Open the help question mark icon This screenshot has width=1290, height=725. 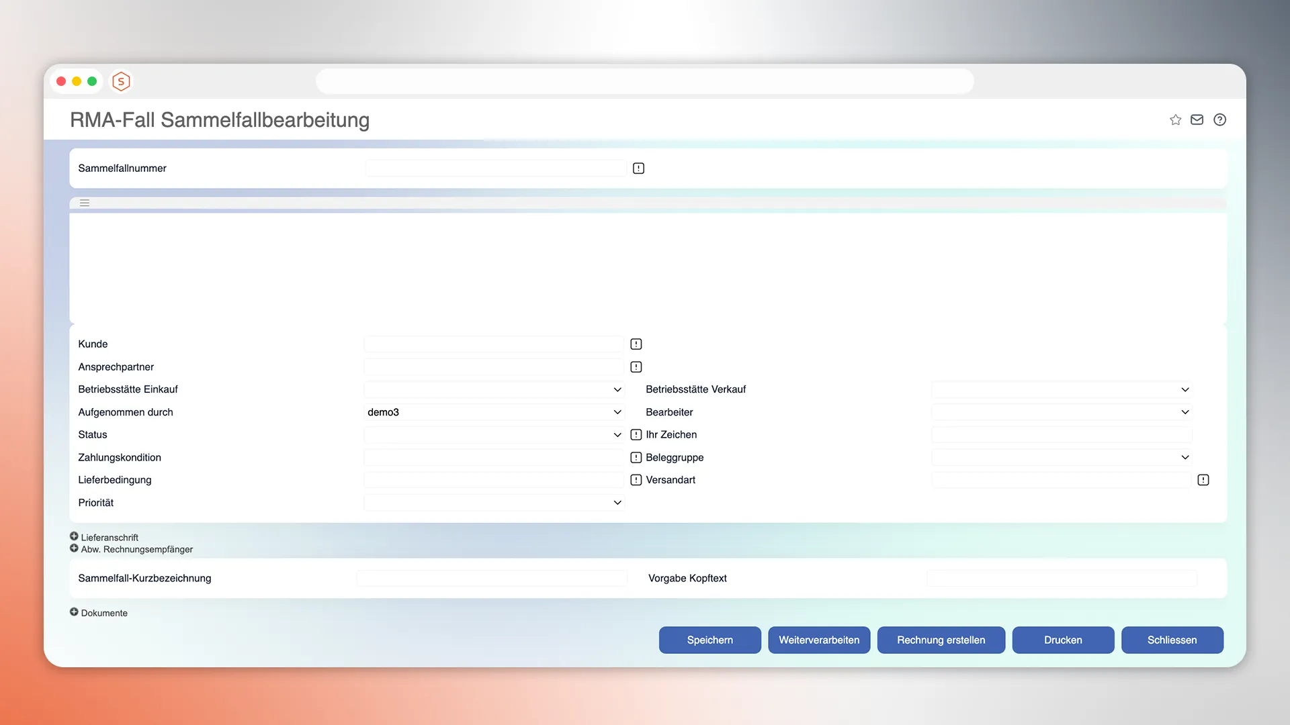(1219, 119)
